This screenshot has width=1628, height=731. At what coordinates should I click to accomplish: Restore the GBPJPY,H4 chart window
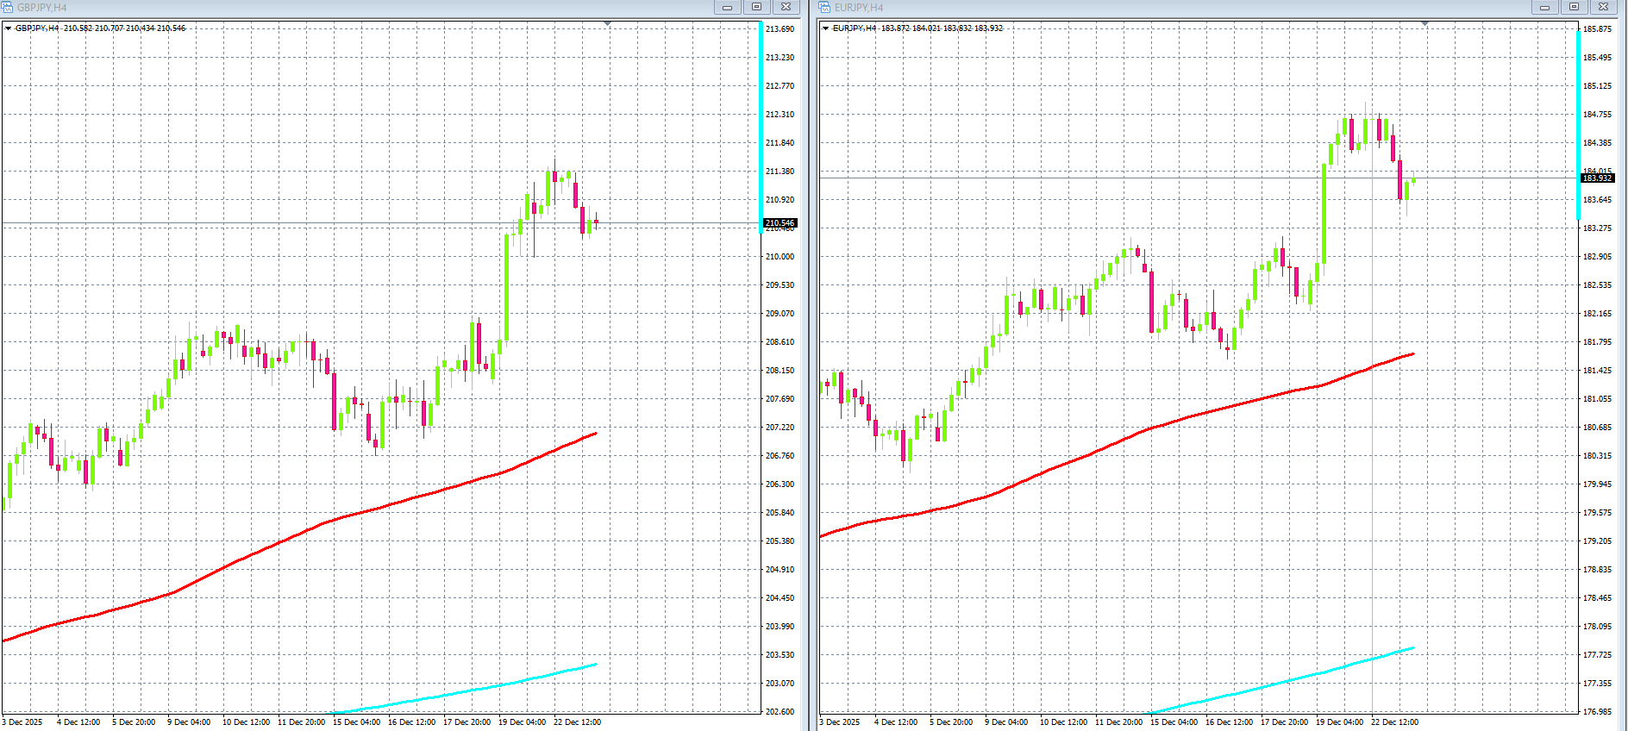coord(756,7)
